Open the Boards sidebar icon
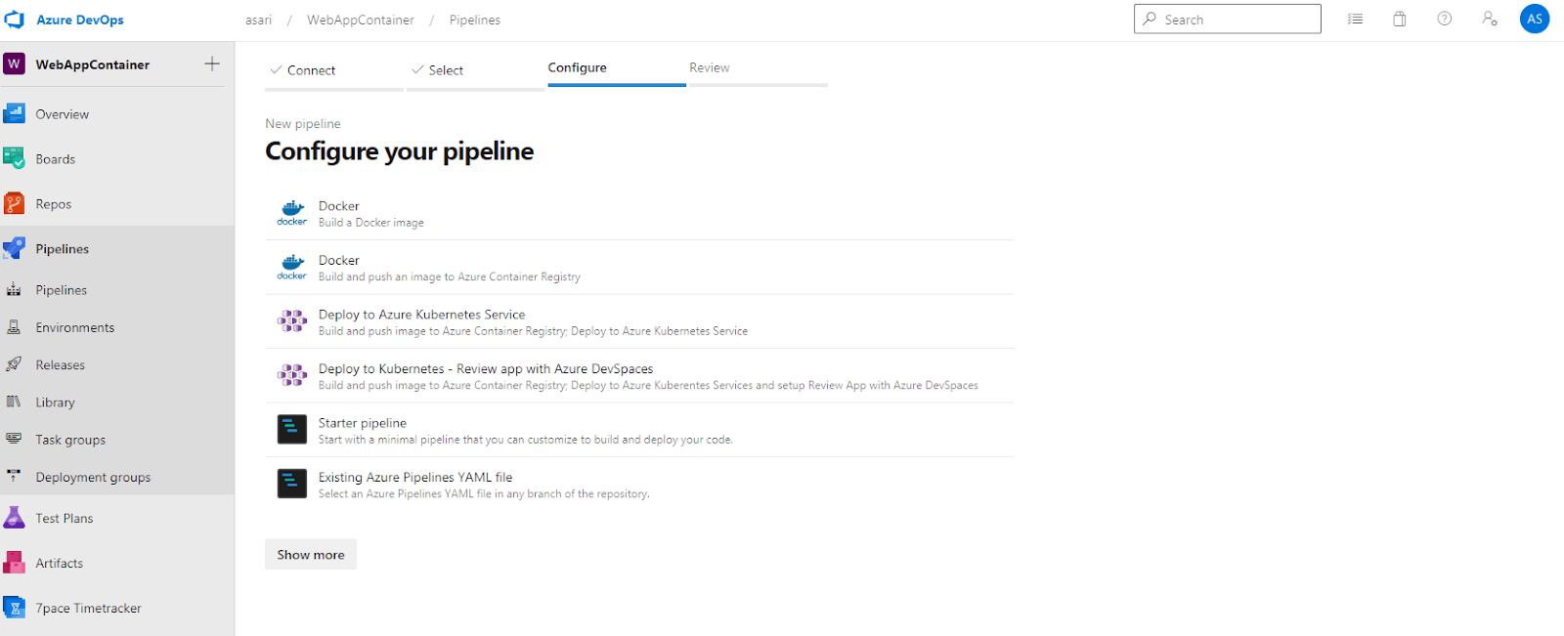The height and width of the screenshot is (636, 1564). (x=14, y=158)
